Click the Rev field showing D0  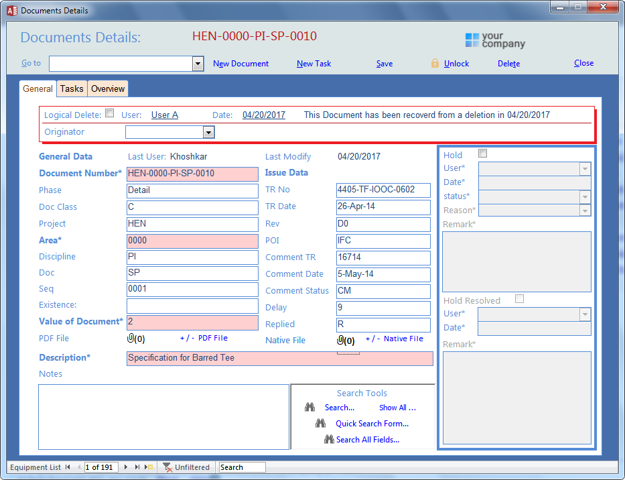pyautogui.click(x=383, y=224)
